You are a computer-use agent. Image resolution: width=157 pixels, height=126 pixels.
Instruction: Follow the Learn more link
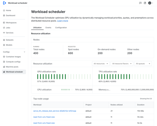point(62,21)
